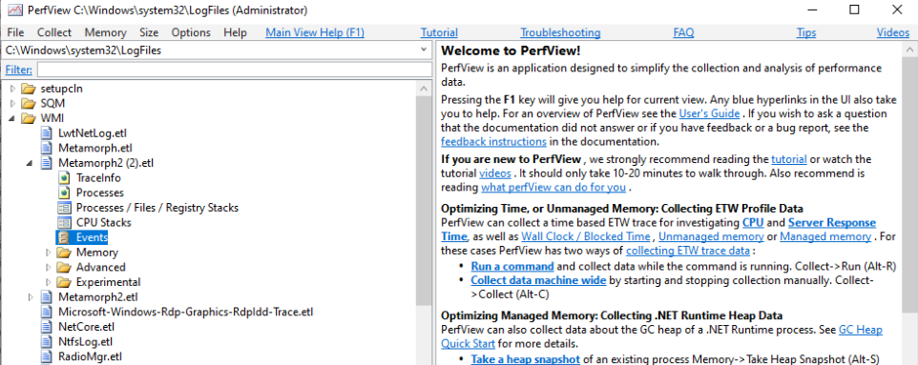The height and width of the screenshot is (365, 918).
Task: Click the Advanced folder icon
Action: (x=64, y=267)
